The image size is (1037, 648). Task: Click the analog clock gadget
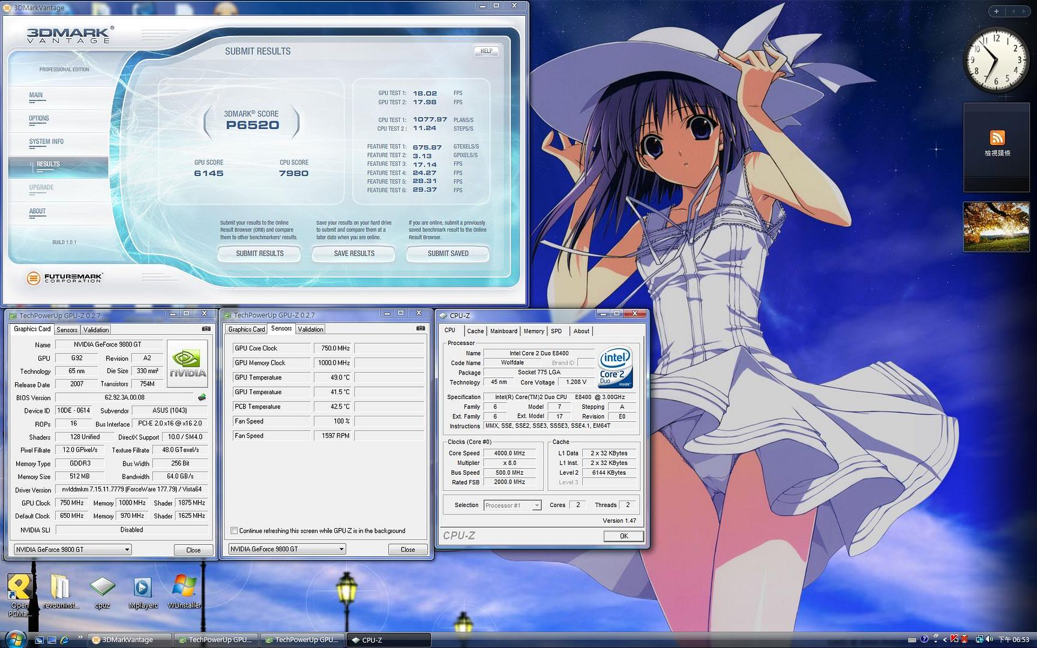996,60
